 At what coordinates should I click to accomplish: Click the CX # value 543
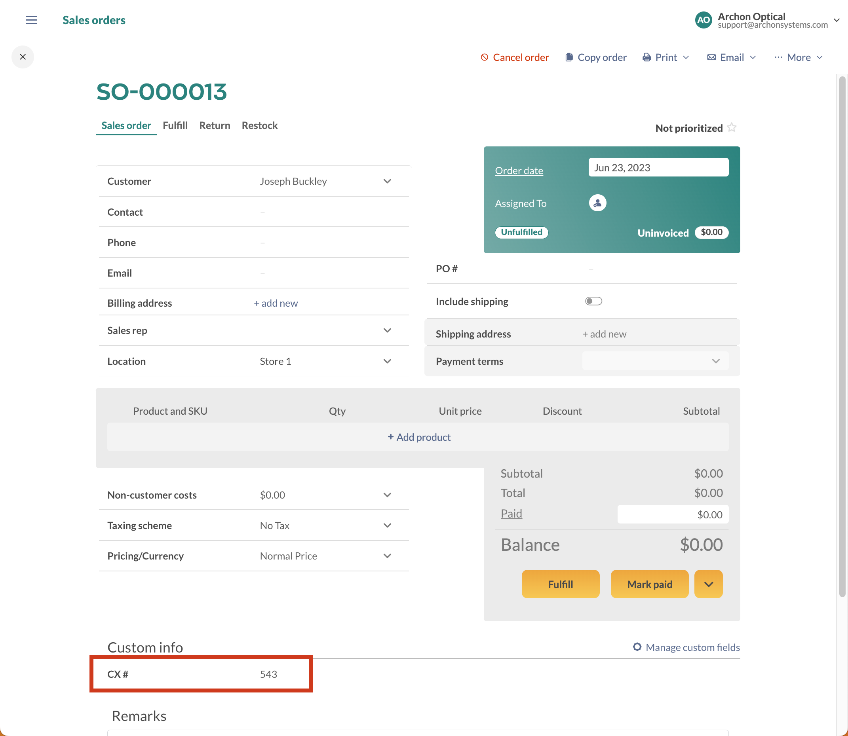(269, 674)
